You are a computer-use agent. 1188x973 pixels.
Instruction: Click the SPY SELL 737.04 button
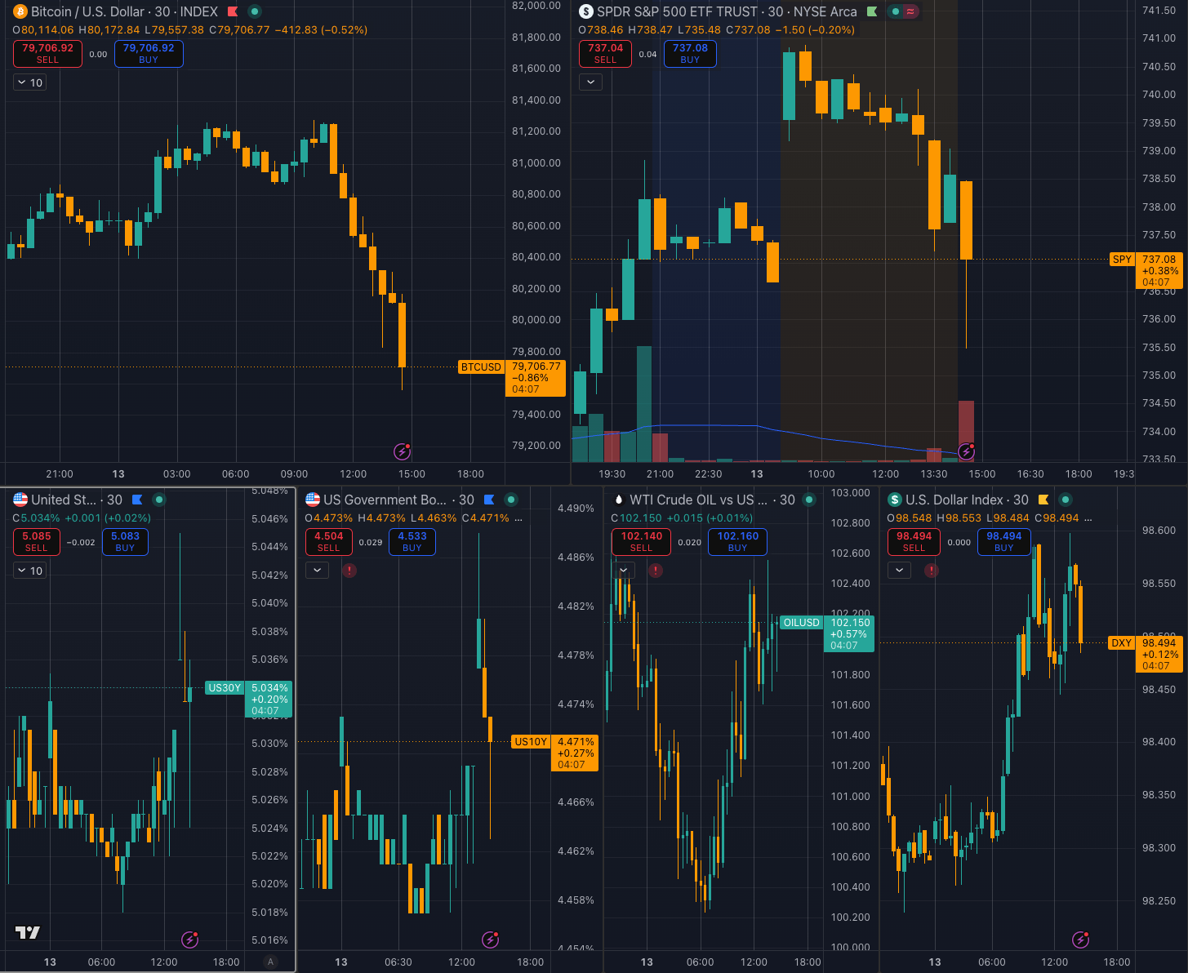coord(605,54)
